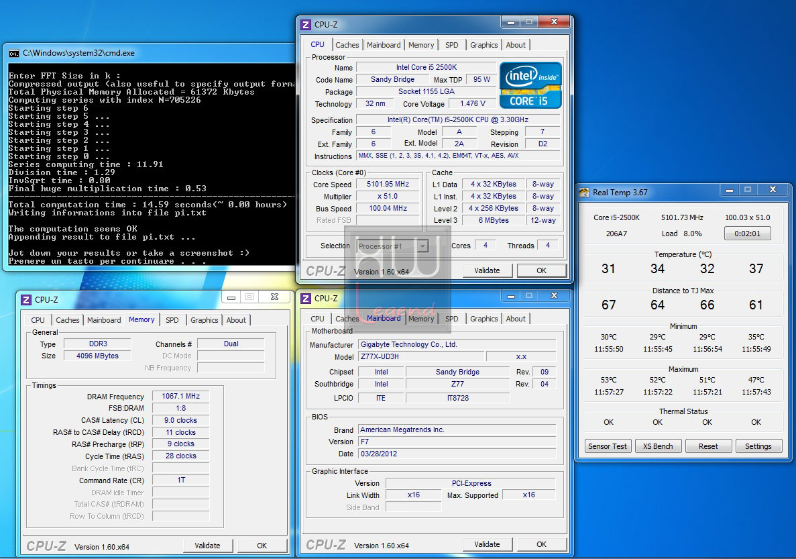Click the BIOS Date field 03/28/2012
This screenshot has width=796, height=559.
[x=457, y=454]
